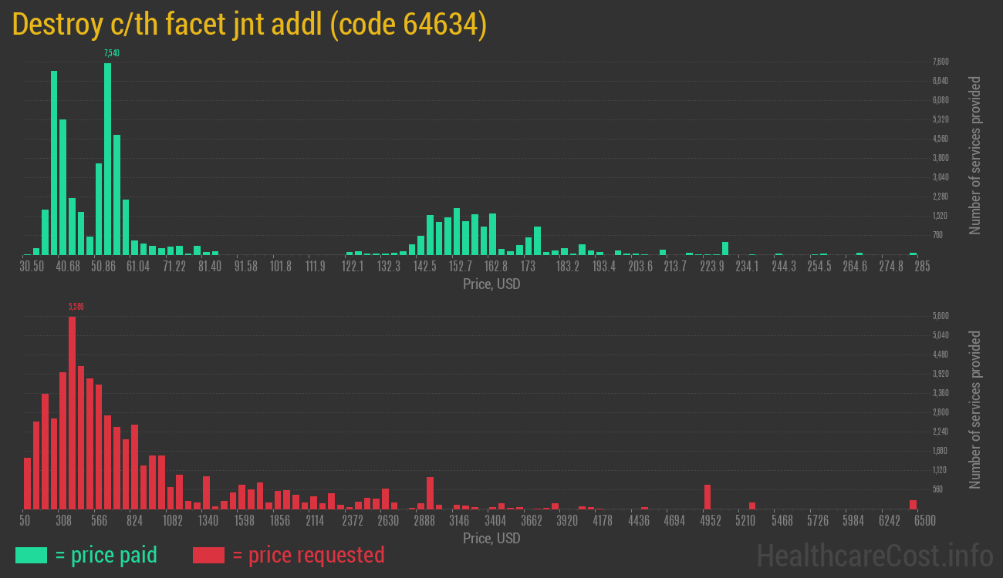Click the red price requested legend swatch
The width and height of the screenshot is (1003, 578).
(208, 555)
